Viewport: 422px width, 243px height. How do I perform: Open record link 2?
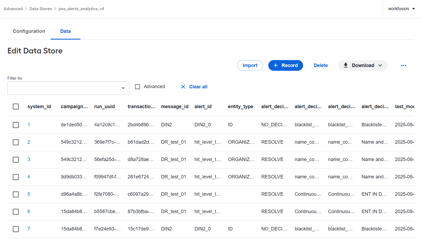(x=29, y=142)
